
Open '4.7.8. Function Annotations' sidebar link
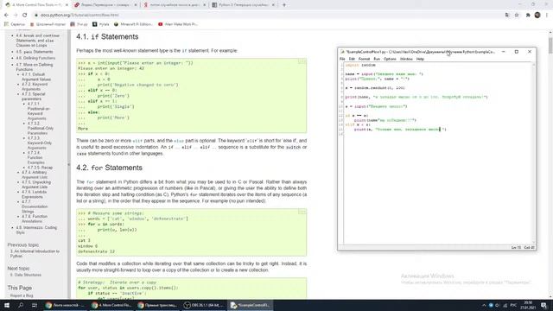click(x=35, y=219)
